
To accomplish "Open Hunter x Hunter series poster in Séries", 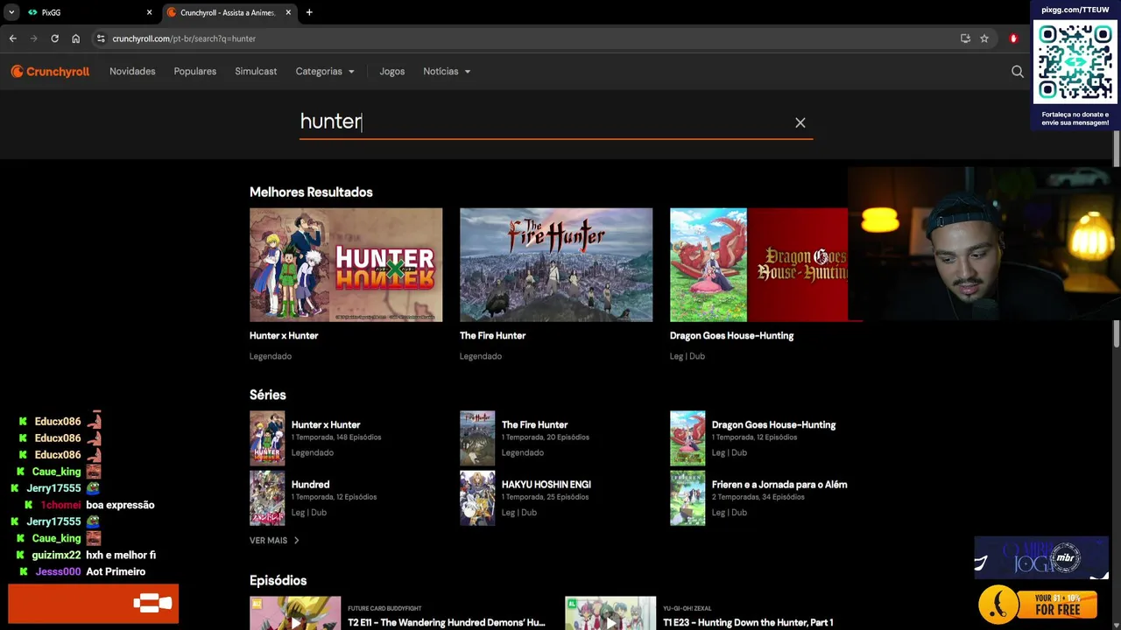I will pos(267,438).
